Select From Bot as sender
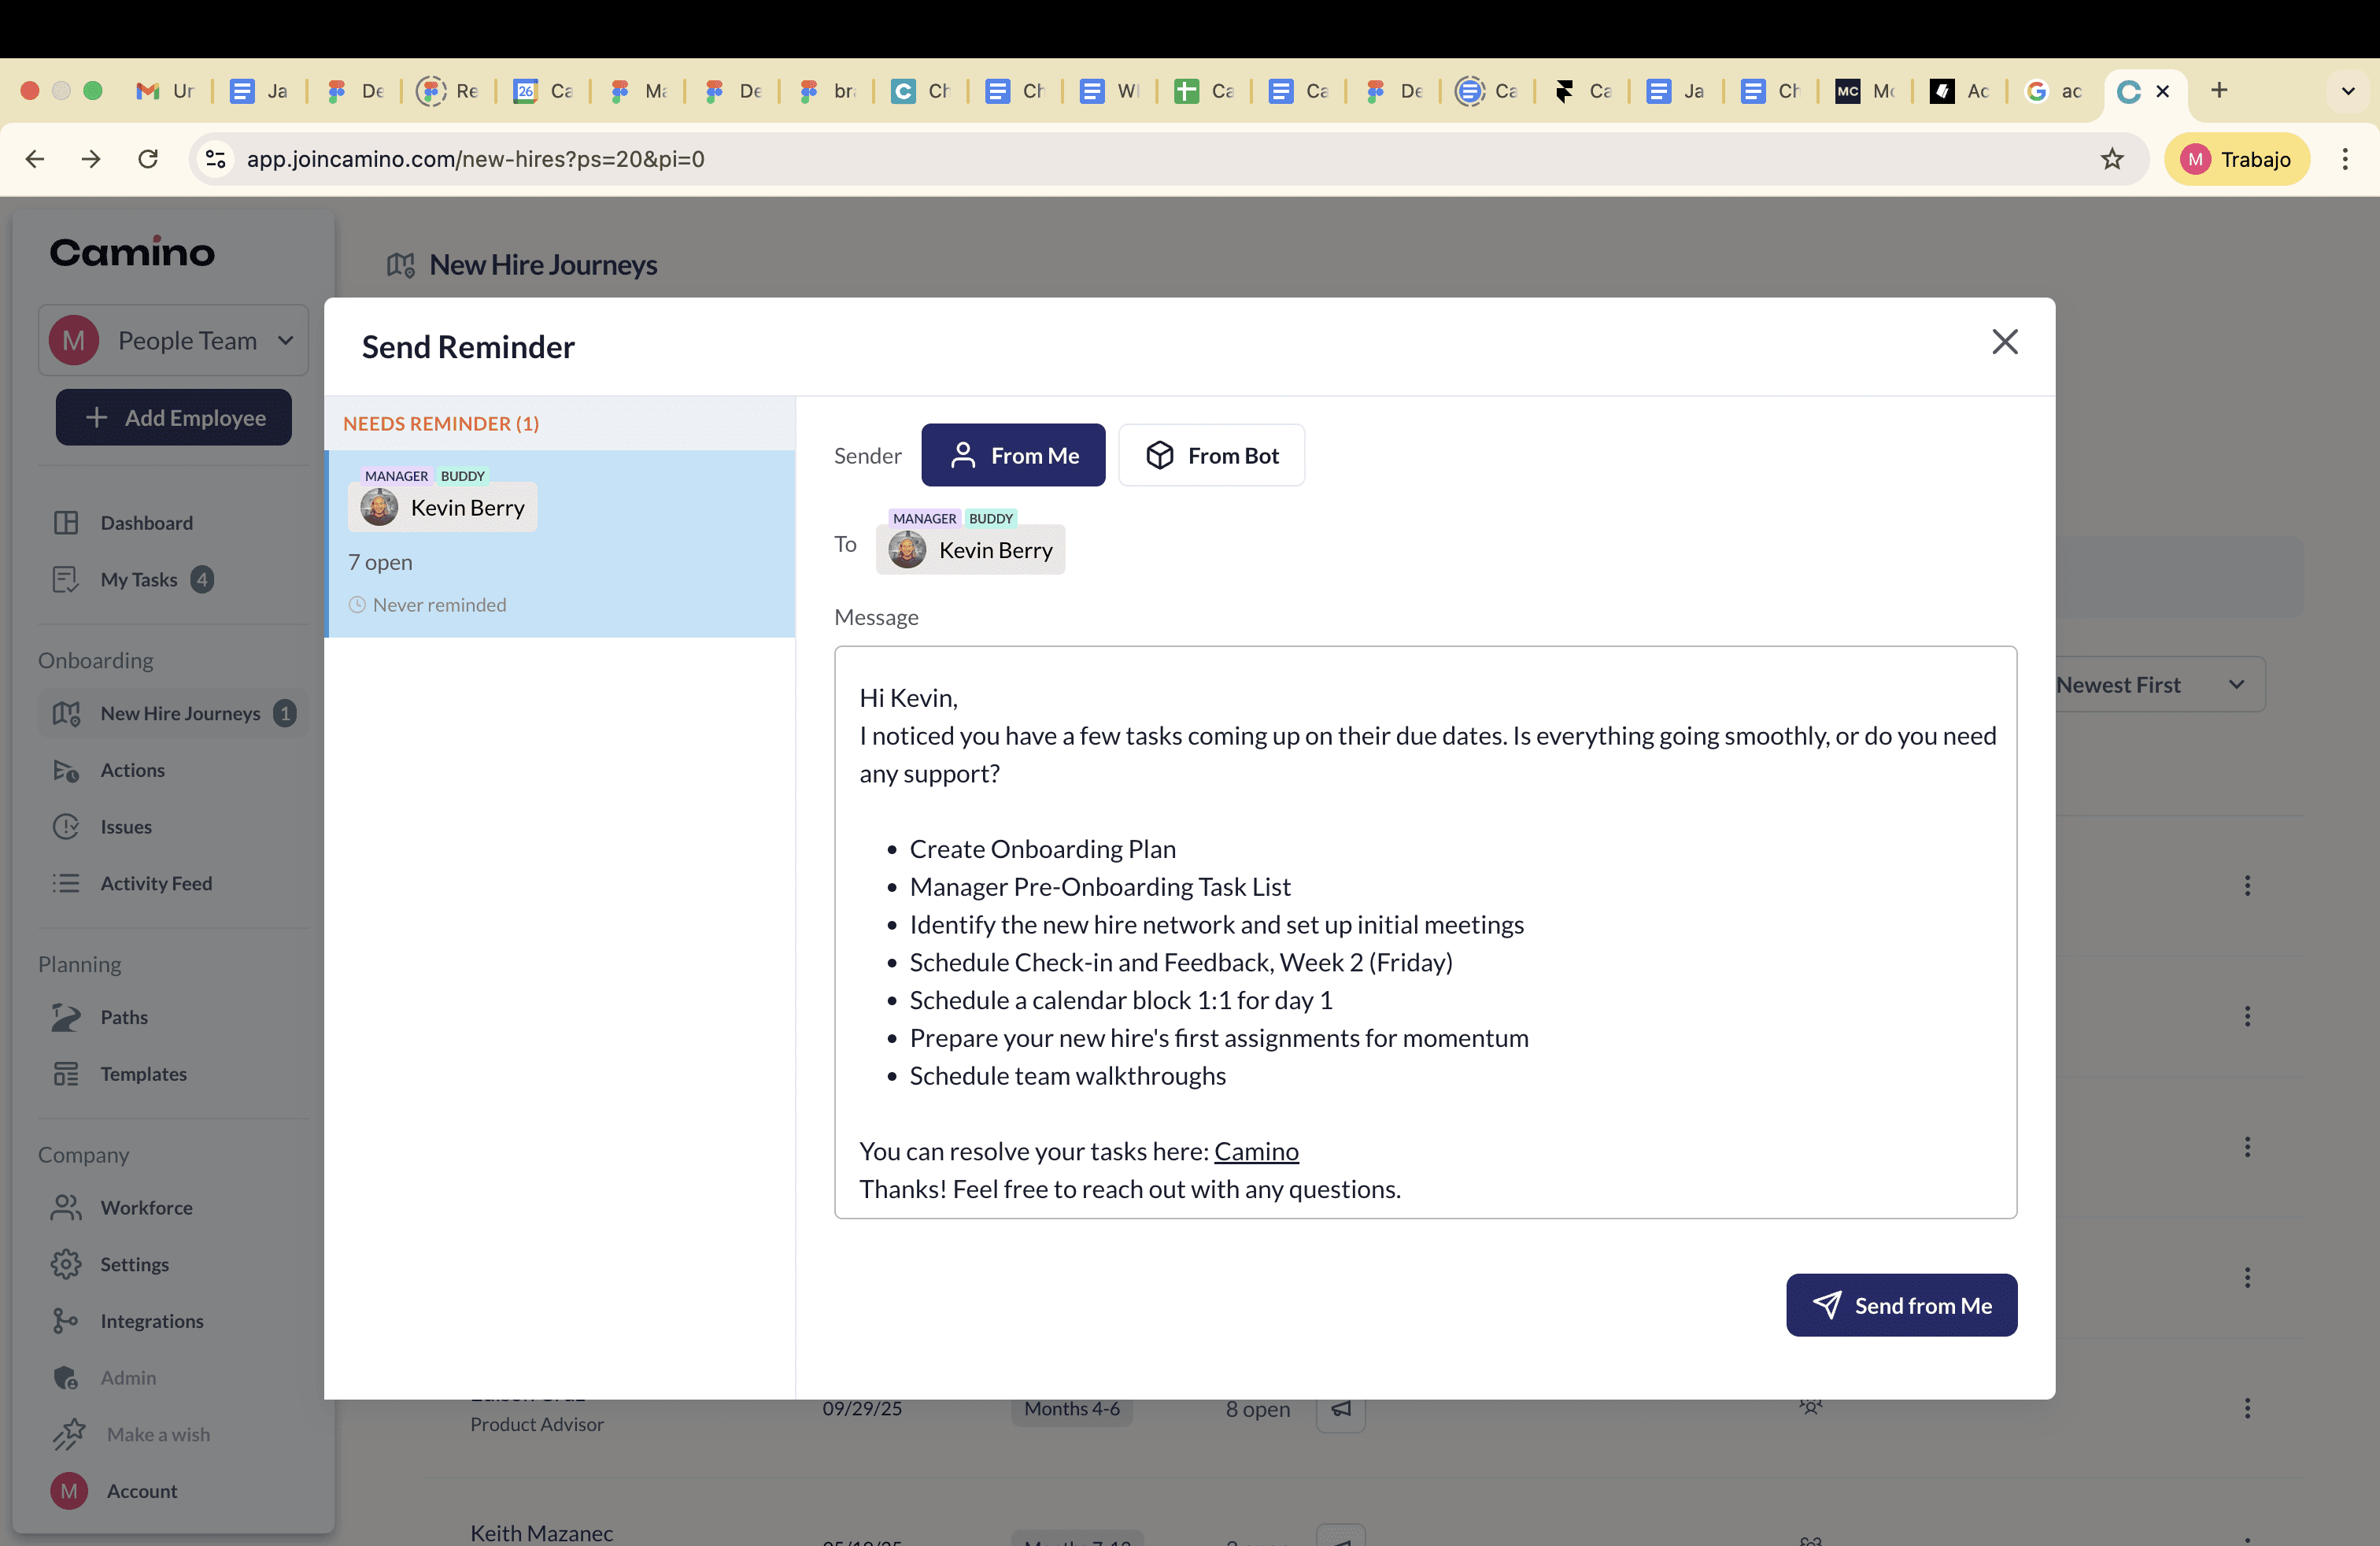Image resolution: width=2380 pixels, height=1546 pixels. (x=1211, y=455)
